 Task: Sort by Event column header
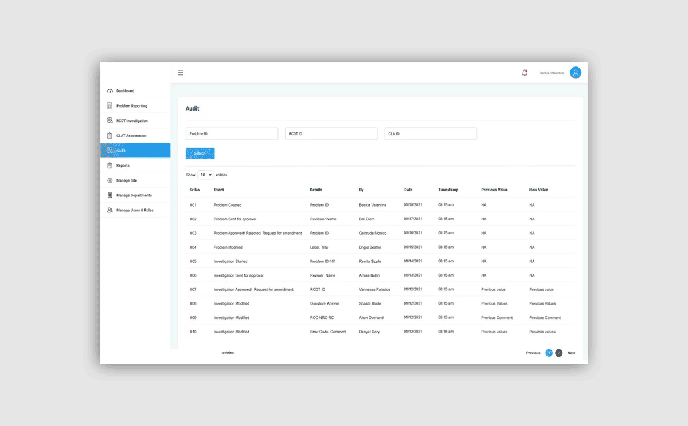[x=218, y=190]
